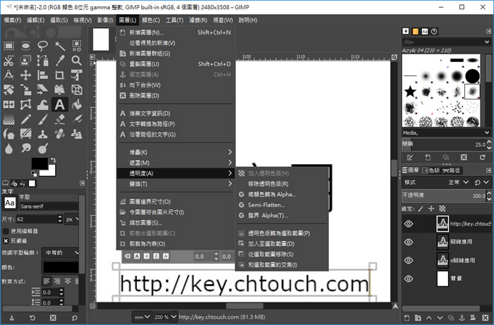Select the Bucket Fill tool

(76, 105)
